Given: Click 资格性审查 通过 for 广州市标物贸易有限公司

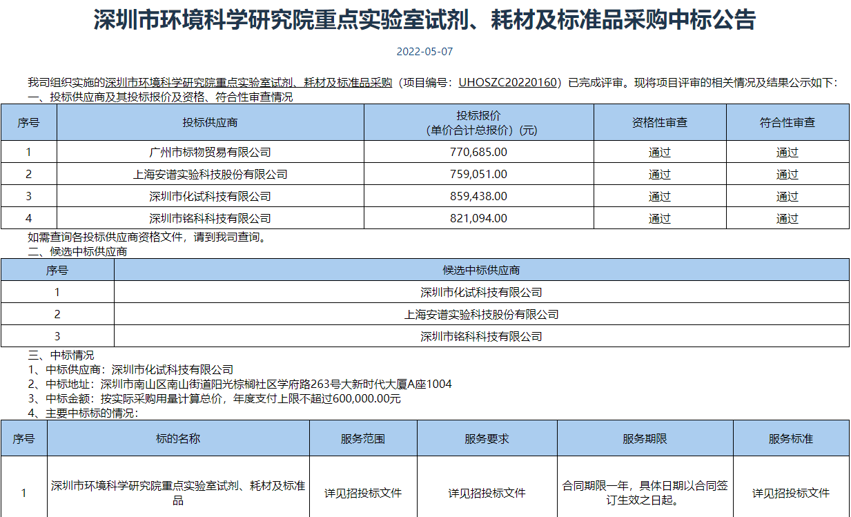Looking at the screenshot, I should pos(659,153).
